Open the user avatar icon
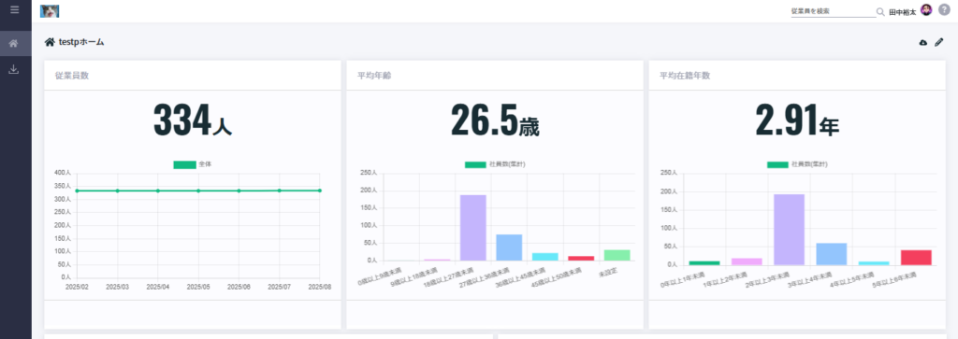 pos(926,10)
